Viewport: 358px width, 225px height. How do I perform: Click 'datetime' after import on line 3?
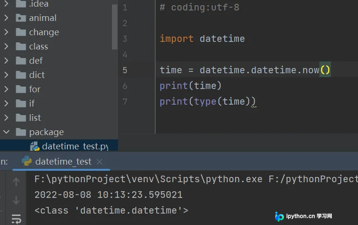[222, 39]
